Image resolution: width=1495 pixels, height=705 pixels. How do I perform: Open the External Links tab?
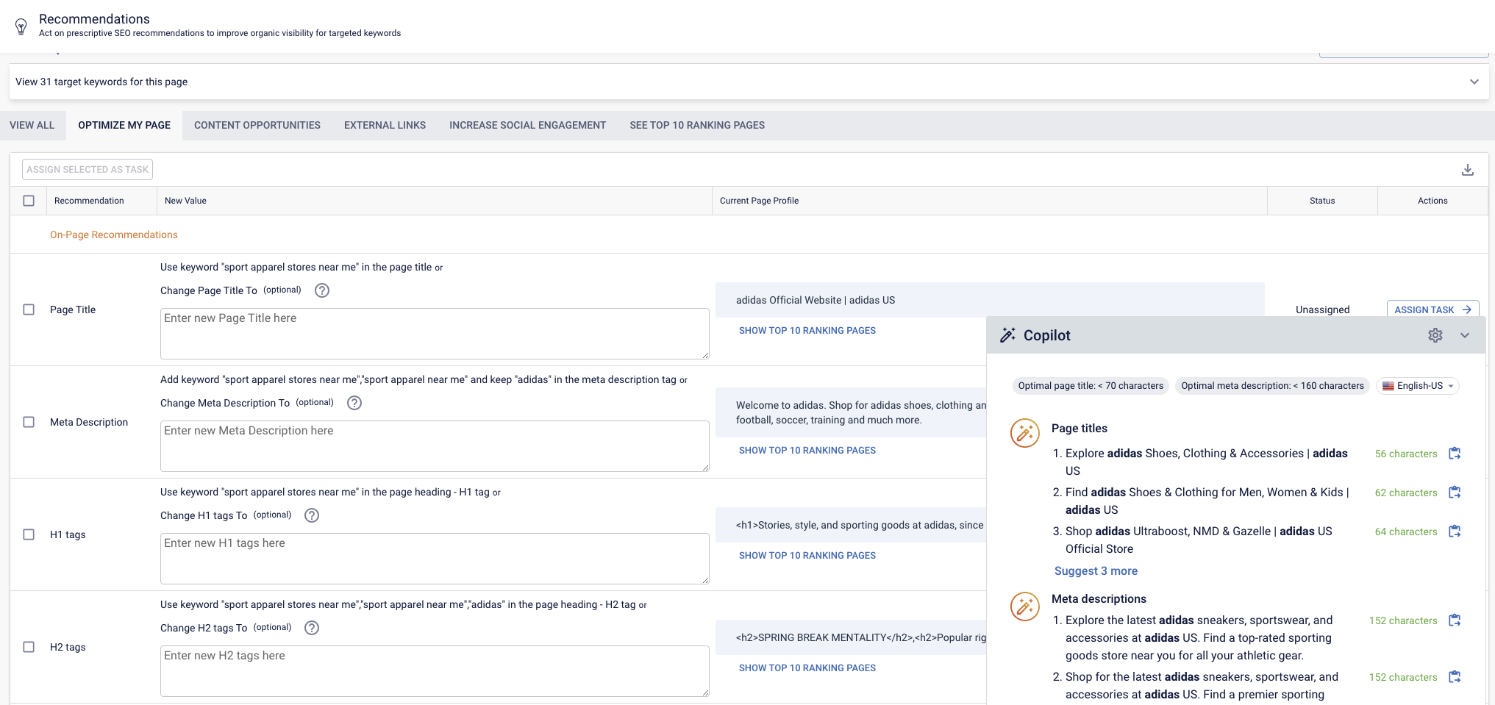385,125
